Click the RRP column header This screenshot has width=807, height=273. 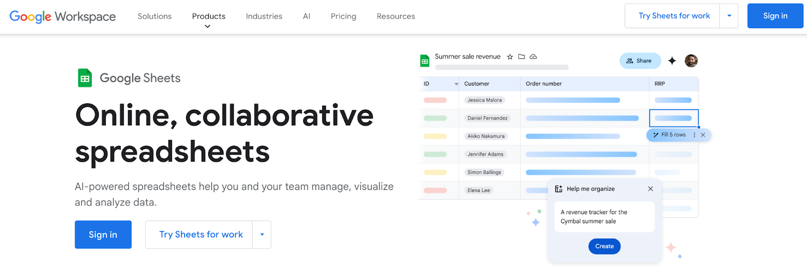point(660,84)
